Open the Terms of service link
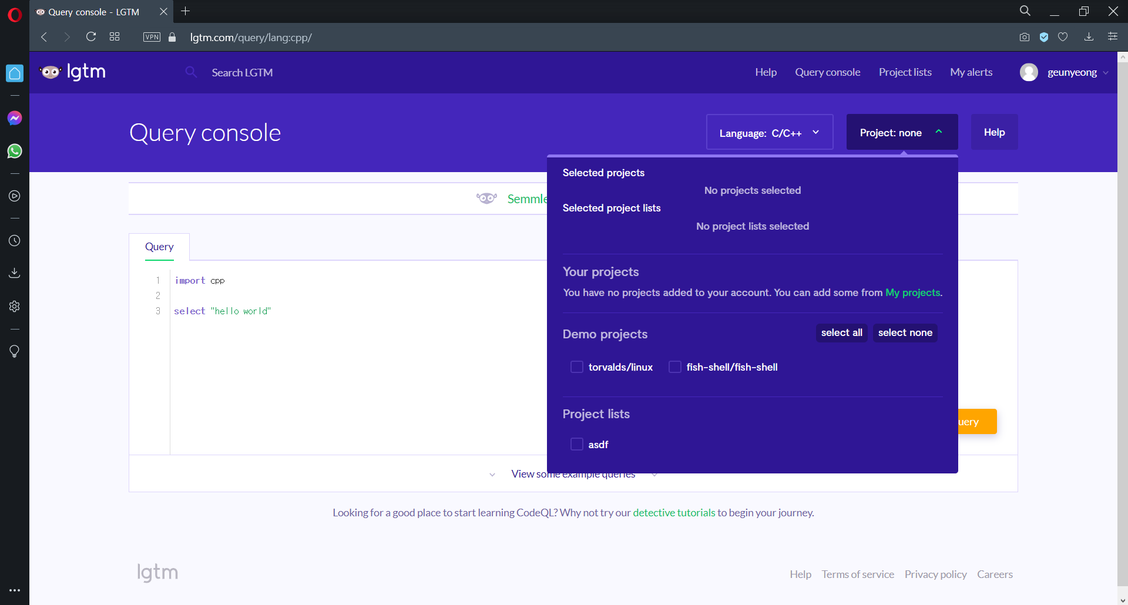Image resolution: width=1128 pixels, height=605 pixels. [858, 574]
